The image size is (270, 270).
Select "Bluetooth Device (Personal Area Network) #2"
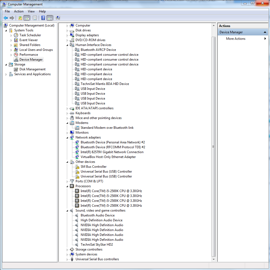point(113,142)
